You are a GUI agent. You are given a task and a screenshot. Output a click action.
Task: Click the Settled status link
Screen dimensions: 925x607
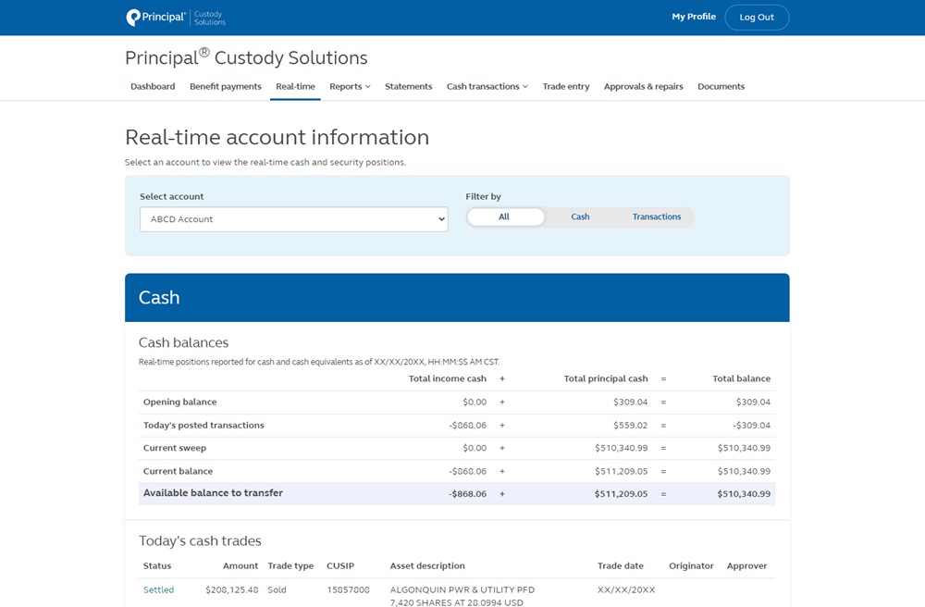157,588
